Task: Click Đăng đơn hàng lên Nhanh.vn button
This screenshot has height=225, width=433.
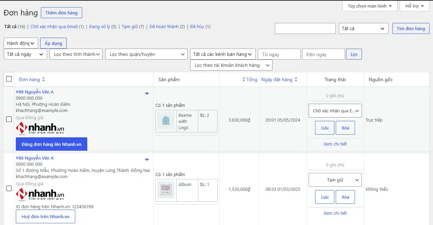Action: (52, 144)
